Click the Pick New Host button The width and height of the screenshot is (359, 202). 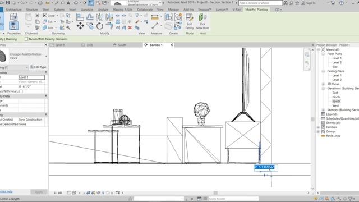(202, 21)
